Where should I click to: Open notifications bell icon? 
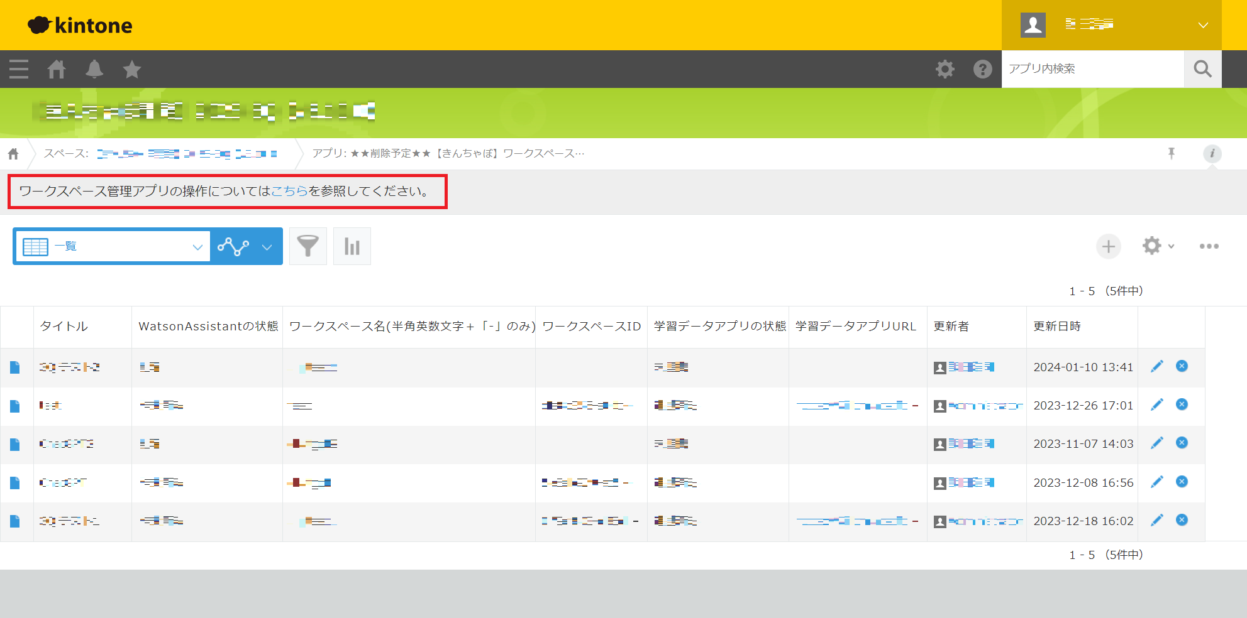point(94,69)
